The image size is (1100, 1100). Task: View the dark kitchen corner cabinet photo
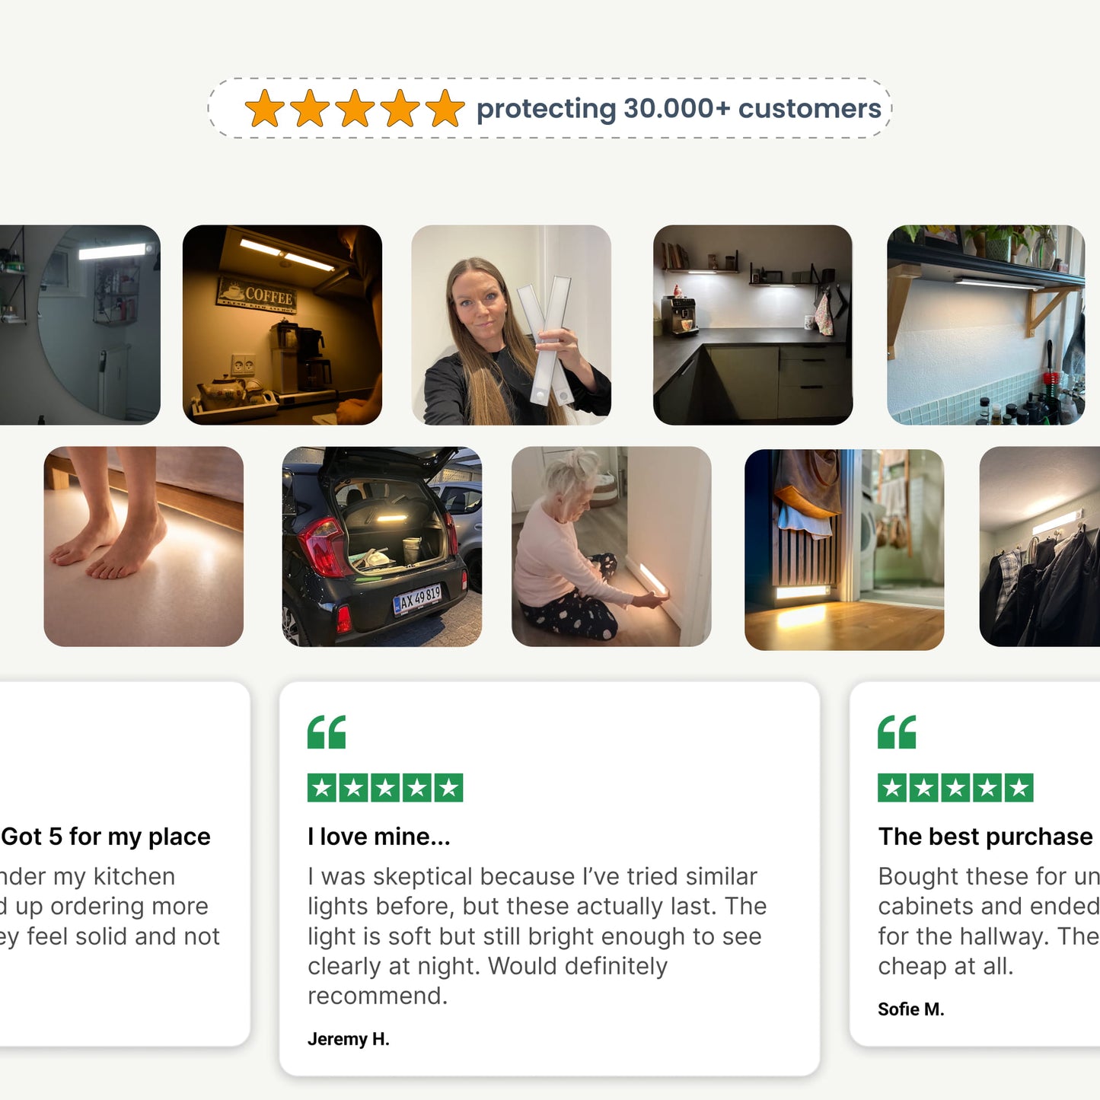coord(752,325)
